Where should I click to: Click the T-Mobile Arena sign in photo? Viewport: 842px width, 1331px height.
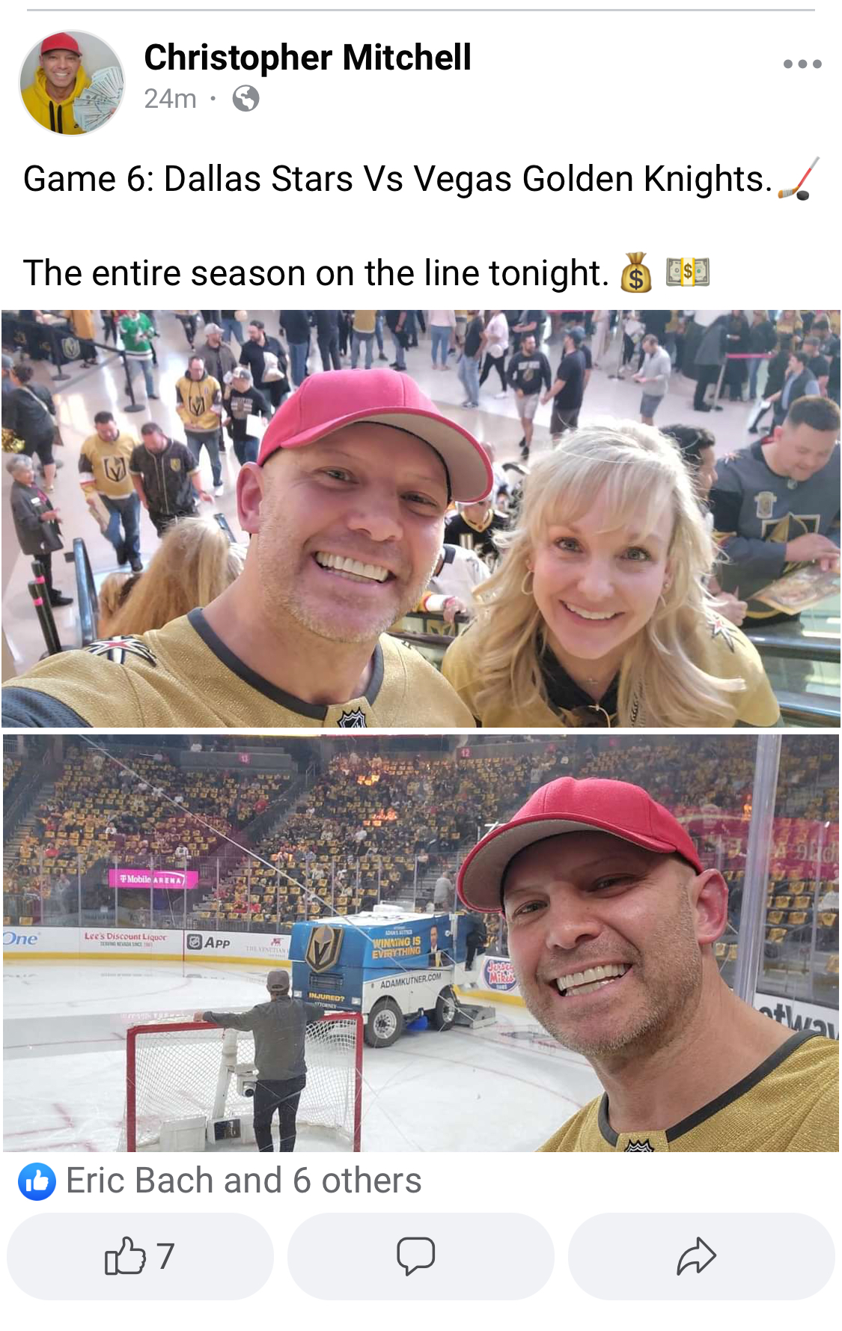(x=153, y=879)
